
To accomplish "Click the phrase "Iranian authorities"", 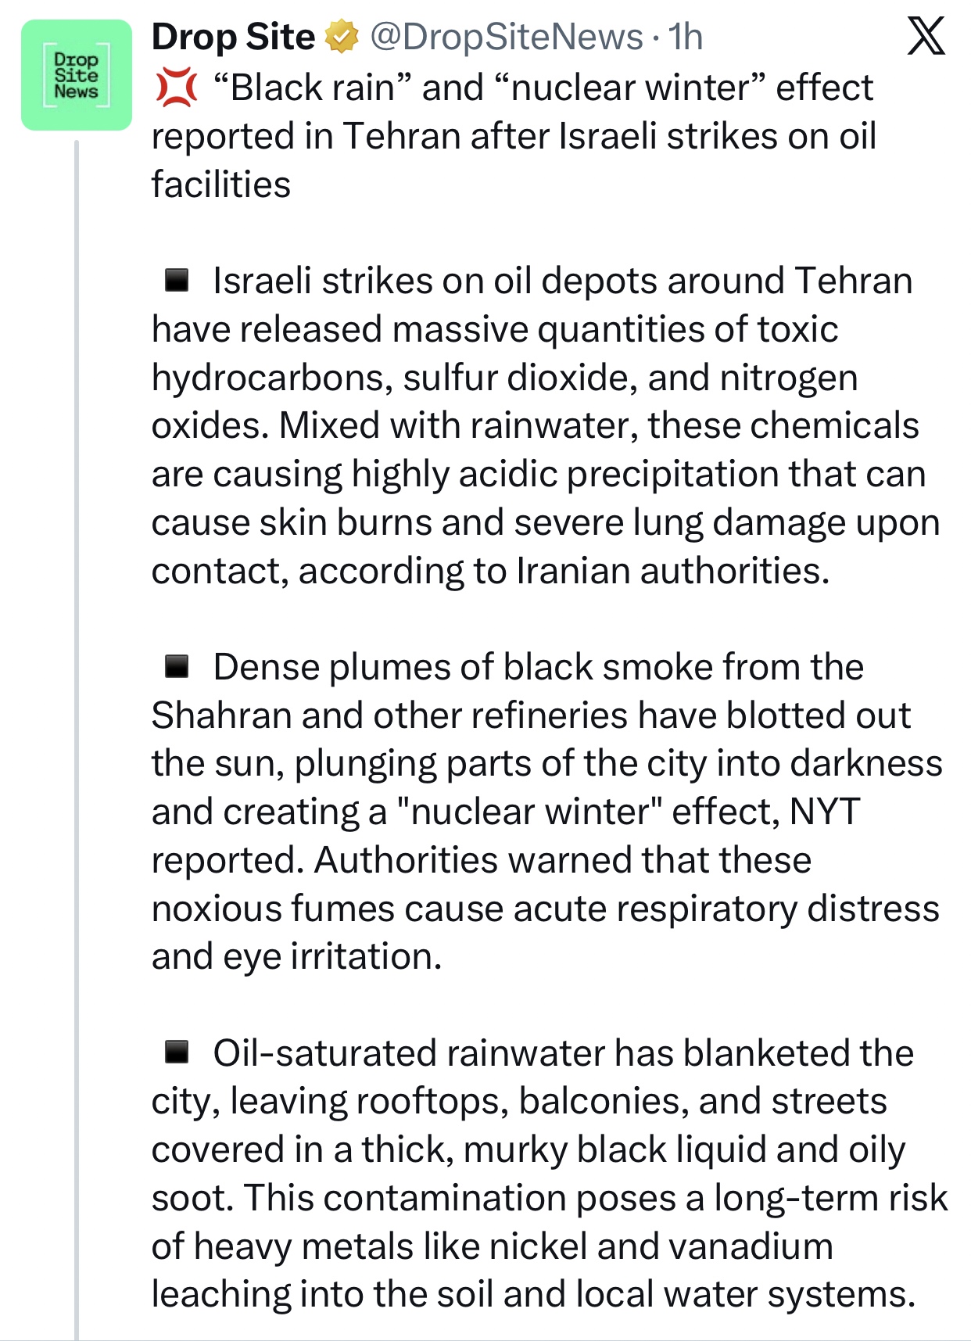I will click(671, 571).
